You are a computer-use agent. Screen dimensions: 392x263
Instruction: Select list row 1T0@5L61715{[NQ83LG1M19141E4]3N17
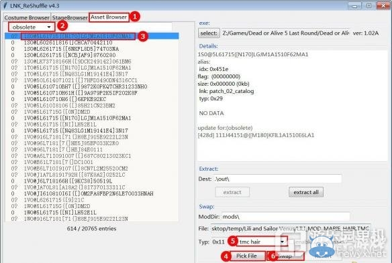click(x=92, y=74)
